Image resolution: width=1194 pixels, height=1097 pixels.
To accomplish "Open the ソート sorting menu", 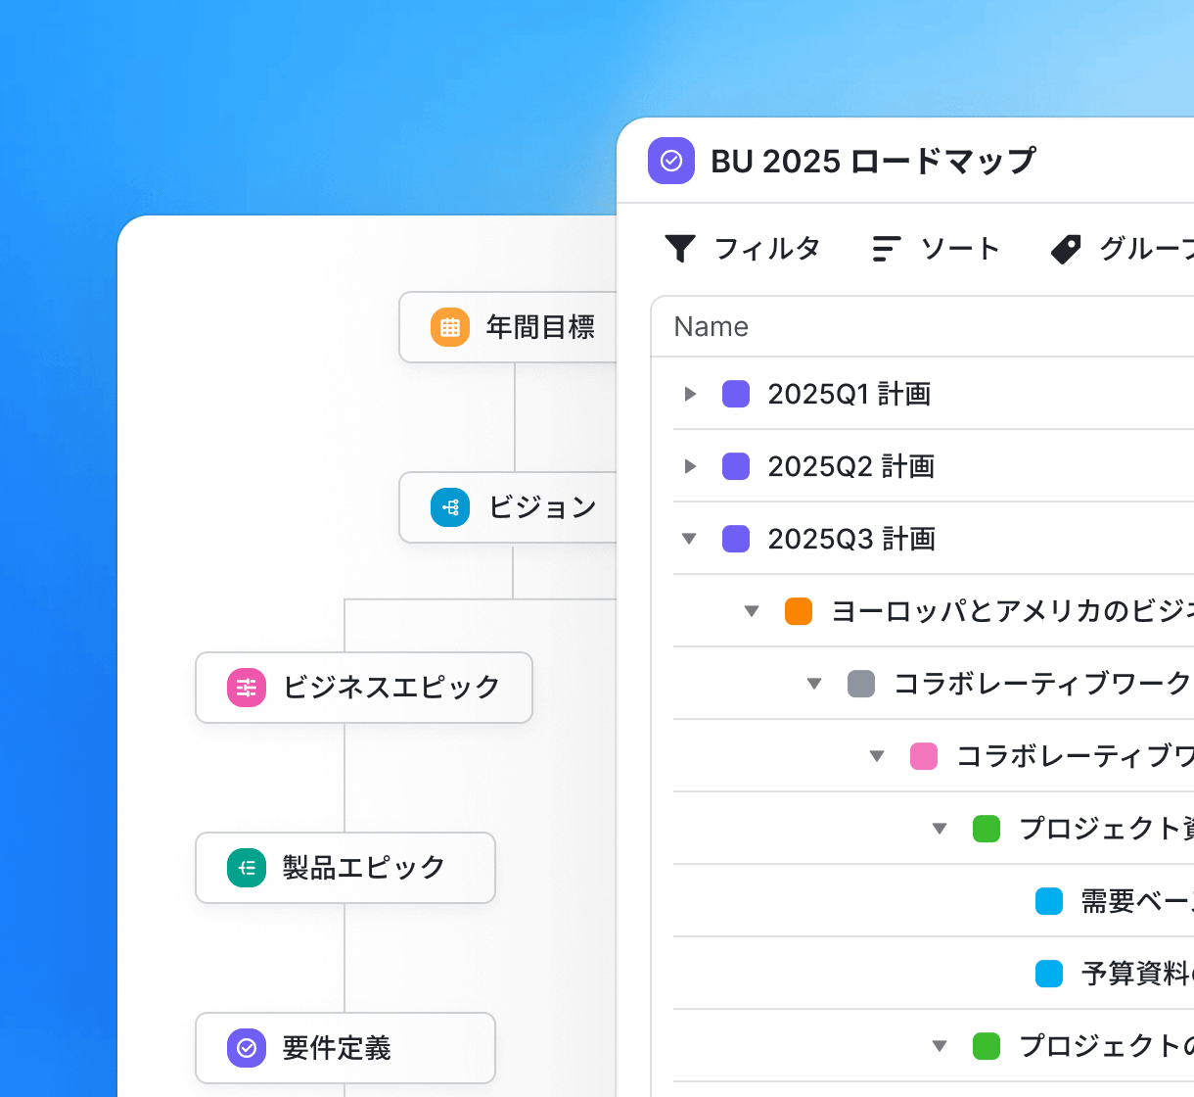I will [x=957, y=248].
